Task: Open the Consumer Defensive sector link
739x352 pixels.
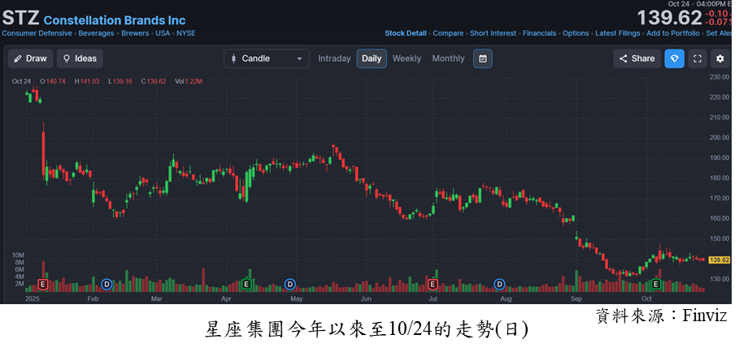Action: pyautogui.click(x=37, y=33)
